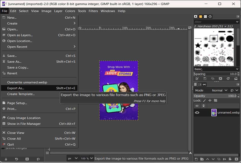241x163 pixels.
Task: Click the Create new brush icon
Action: (x=205, y=79)
